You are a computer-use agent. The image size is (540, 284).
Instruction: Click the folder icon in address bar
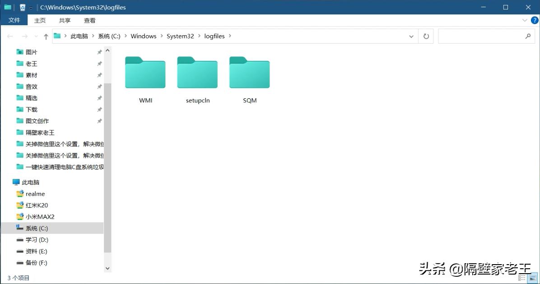coord(57,36)
